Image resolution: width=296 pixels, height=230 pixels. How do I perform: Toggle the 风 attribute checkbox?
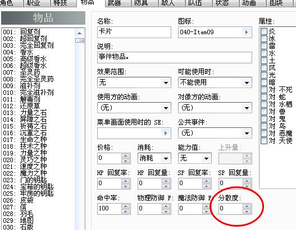coord(264,68)
